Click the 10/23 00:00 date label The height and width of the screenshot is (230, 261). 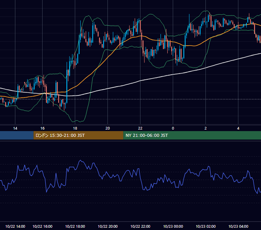point(173,226)
